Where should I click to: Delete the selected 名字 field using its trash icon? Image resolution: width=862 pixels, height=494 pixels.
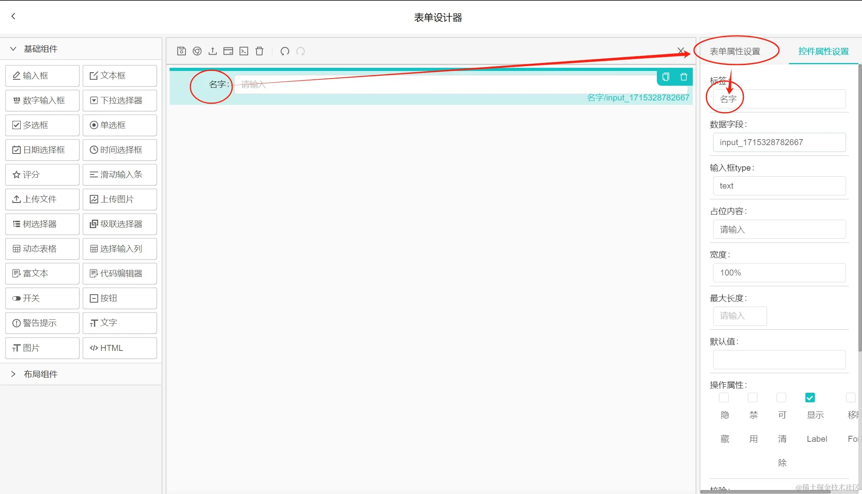pos(684,77)
